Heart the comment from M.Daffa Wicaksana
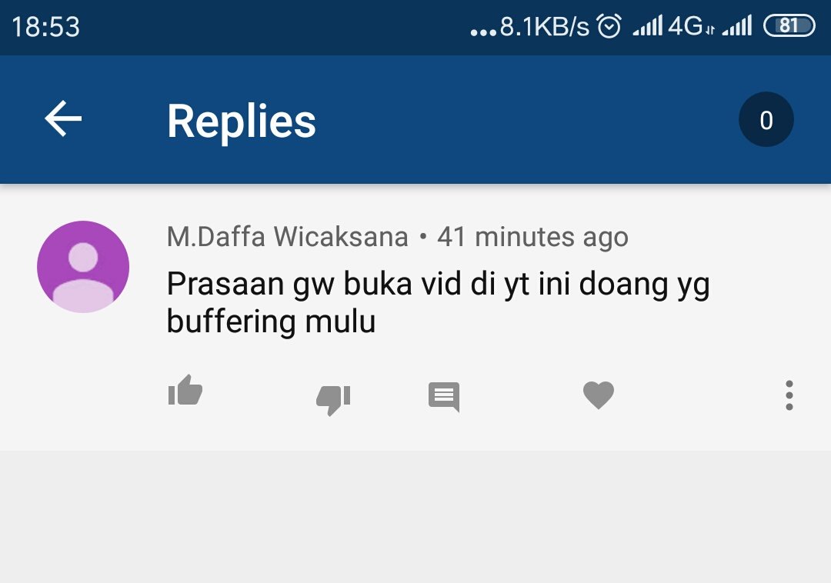Image resolution: width=831 pixels, height=583 pixels. click(599, 395)
